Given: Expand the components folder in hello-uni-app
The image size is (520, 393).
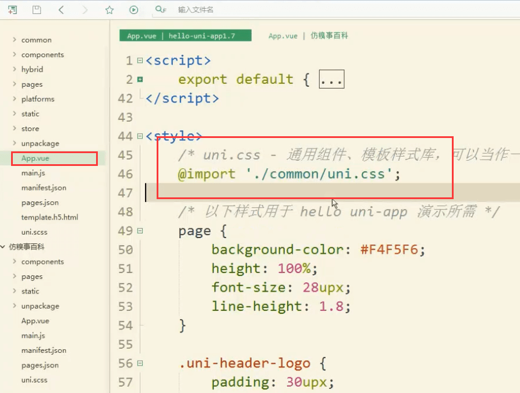Looking at the screenshot, I should click(14, 54).
